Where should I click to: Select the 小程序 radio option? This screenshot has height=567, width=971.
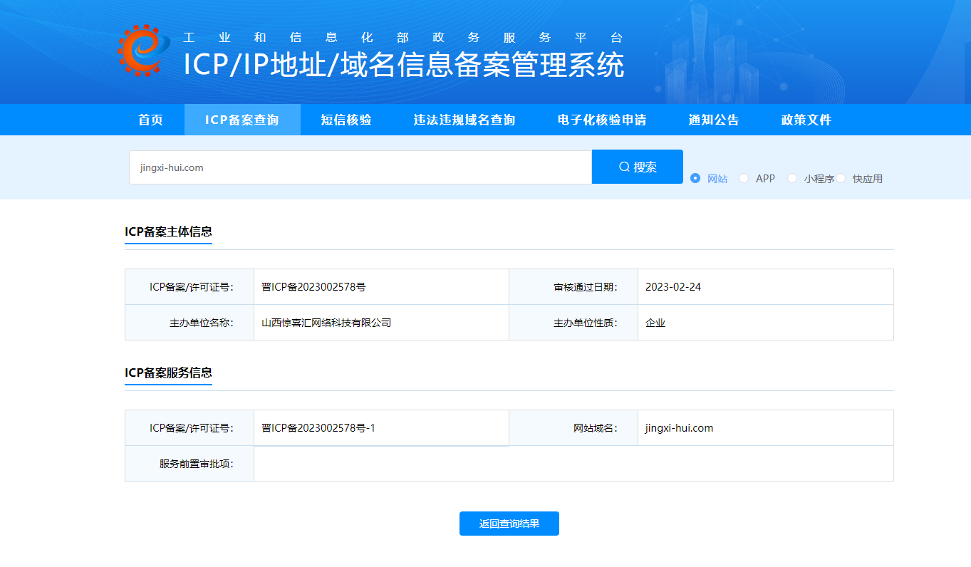(792, 178)
